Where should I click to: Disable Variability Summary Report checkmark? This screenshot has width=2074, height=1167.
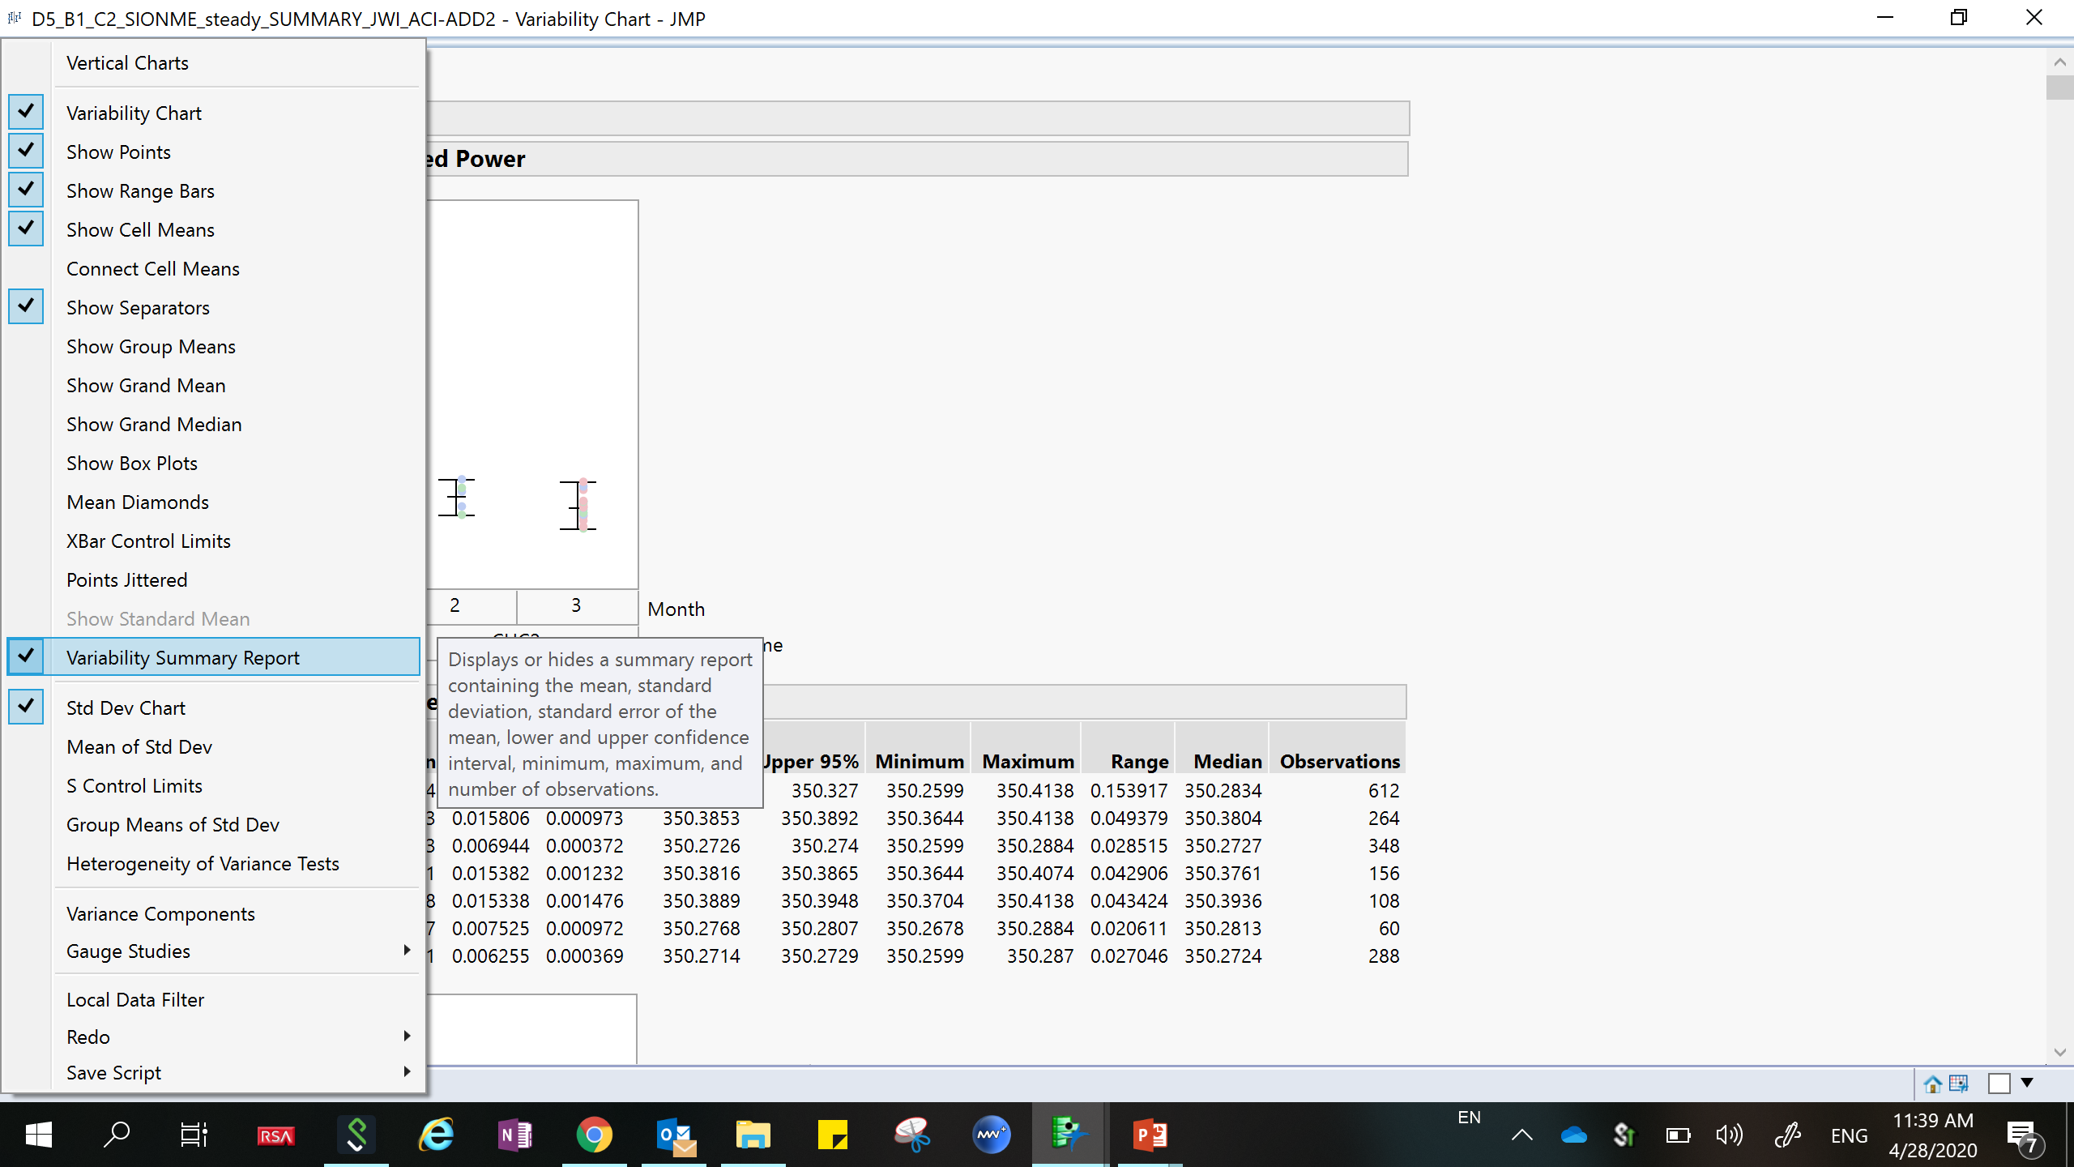[182, 658]
